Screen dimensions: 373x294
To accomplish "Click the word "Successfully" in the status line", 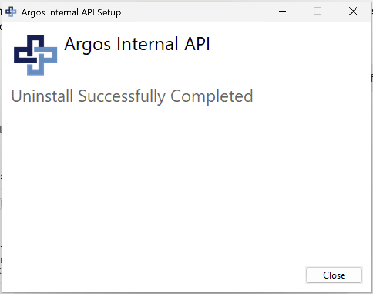I will (x=121, y=96).
